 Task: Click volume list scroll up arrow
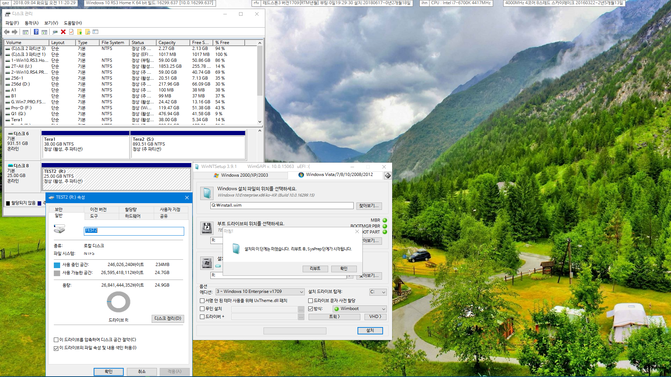[x=260, y=43]
